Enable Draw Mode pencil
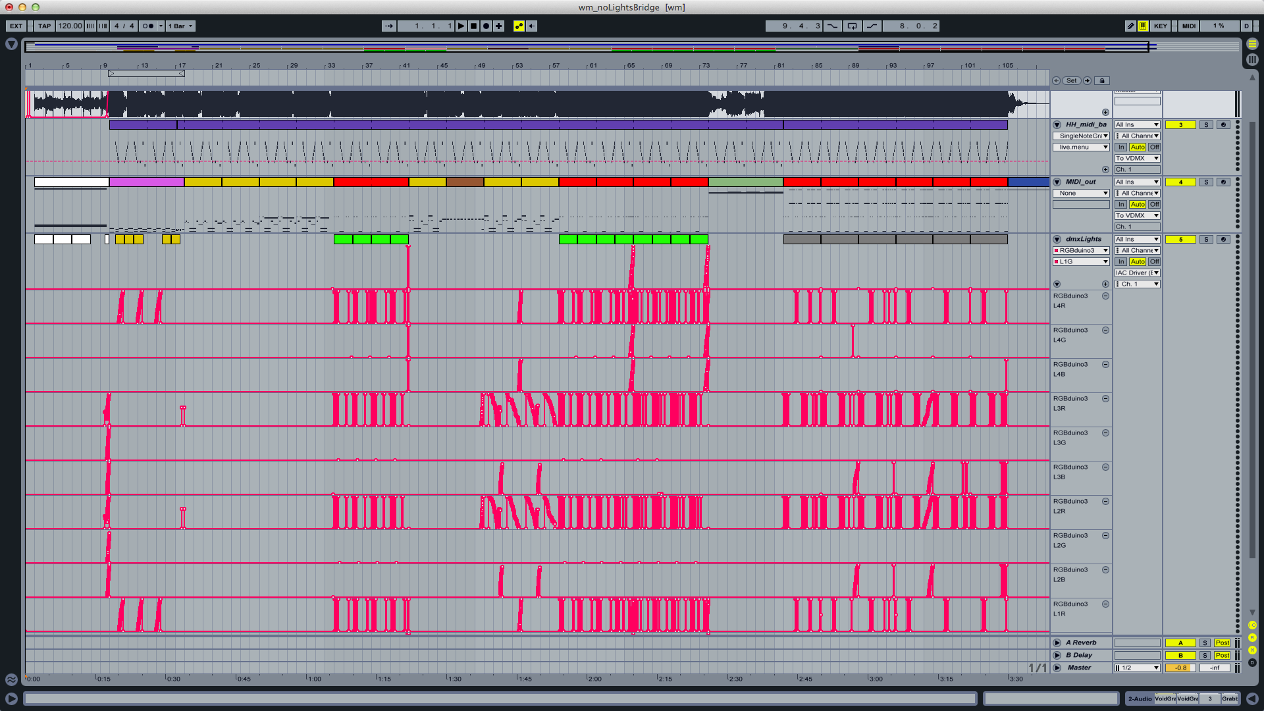This screenshot has height=711, width=1264. click(x=1130, y=26)
